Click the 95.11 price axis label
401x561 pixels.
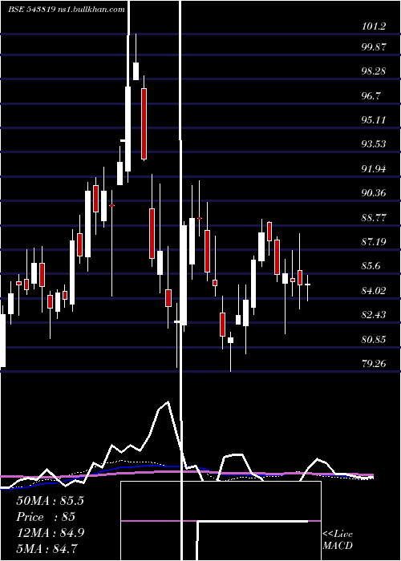(x=374, y=120)
